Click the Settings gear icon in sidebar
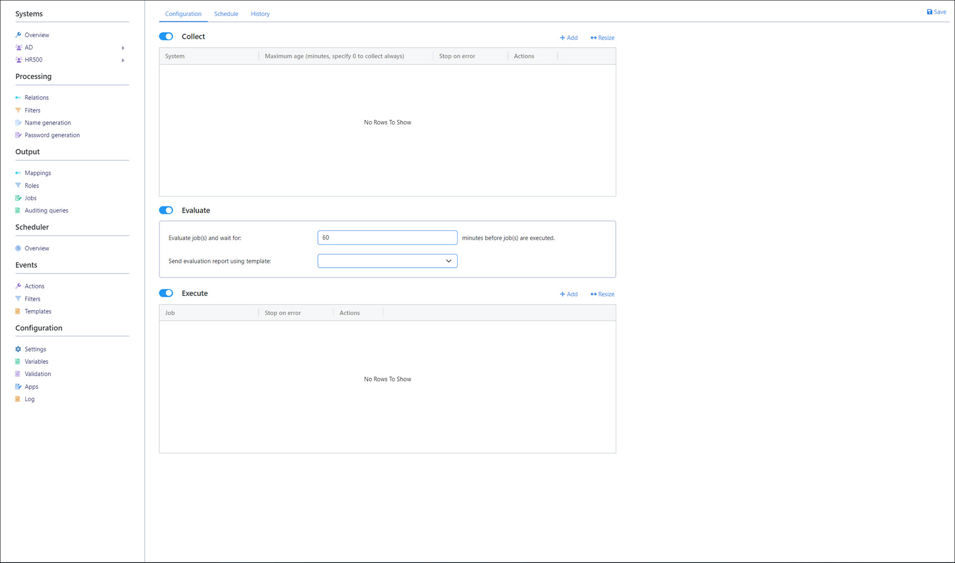955x563 pixels. coord(18,349)
